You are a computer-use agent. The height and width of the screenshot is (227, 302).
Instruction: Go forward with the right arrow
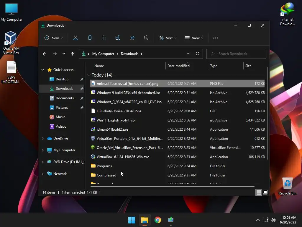[55, 54]
